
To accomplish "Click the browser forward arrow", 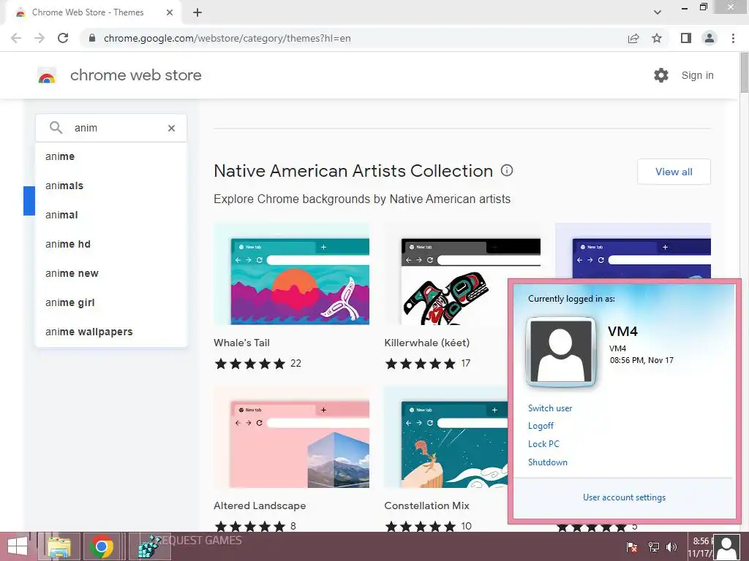I will point(39,38).
